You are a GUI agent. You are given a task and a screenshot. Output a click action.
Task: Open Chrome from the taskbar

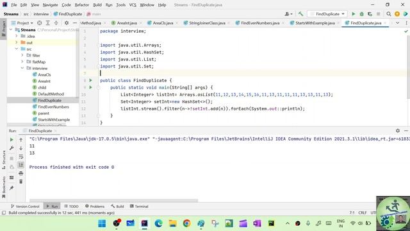(x=186, y=223)
